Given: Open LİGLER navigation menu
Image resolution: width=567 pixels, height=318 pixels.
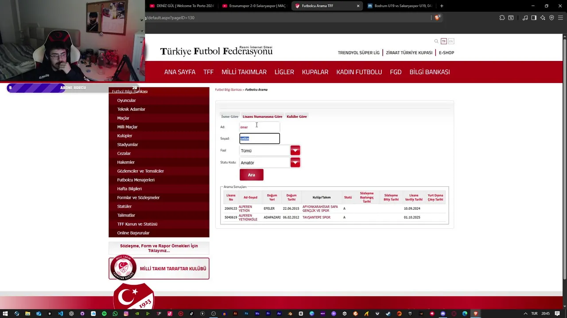Looking at the screenshot, I should [284, 72].
